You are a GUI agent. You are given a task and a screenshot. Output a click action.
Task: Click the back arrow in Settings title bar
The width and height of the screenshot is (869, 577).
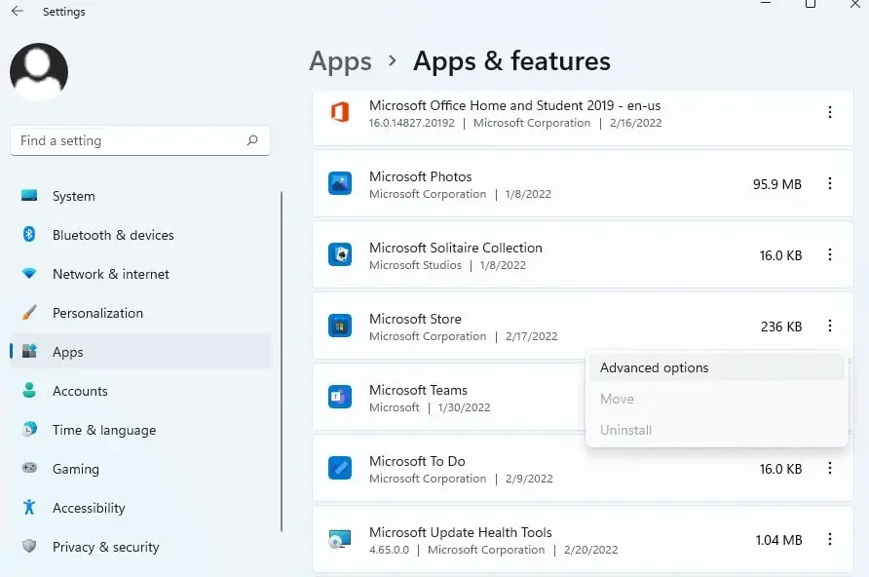[18, 11]
